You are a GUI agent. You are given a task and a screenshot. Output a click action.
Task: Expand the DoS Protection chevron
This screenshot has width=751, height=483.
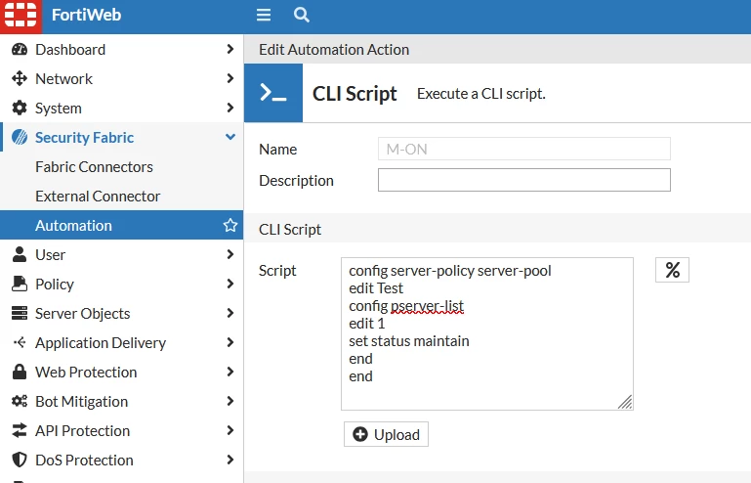[x=229, y=460]
